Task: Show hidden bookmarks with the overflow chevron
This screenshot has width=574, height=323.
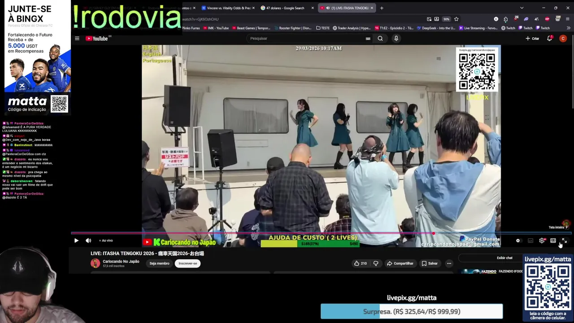Action: [x=569, y=28]
